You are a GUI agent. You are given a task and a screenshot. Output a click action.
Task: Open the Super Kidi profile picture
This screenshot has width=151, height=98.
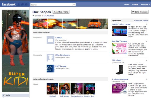(x=16, y=51)
